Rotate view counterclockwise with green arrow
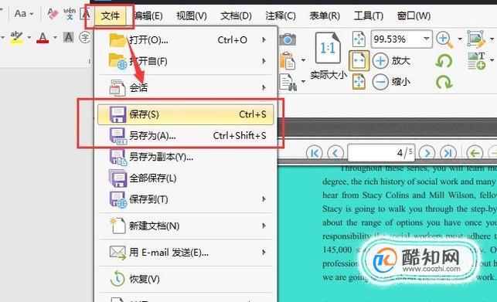This screenshot has height=302, width=497. (x=444, y=61)
